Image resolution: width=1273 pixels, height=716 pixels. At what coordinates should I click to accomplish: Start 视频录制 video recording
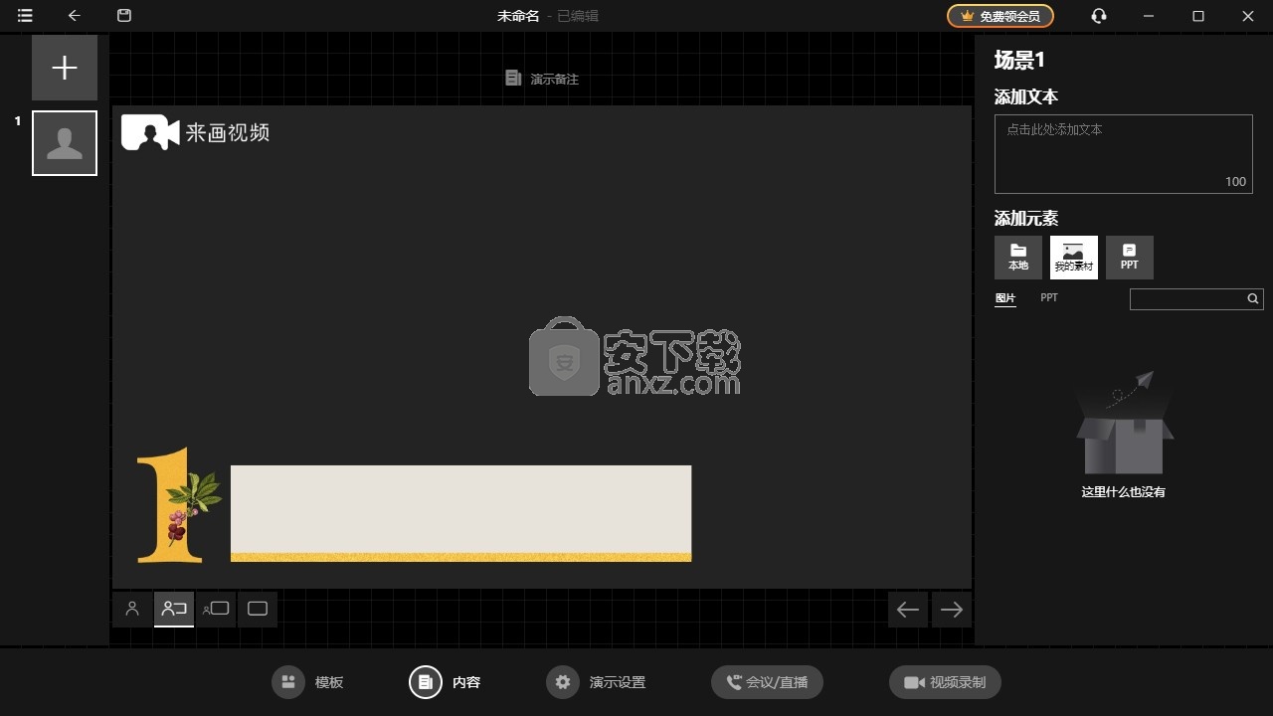945,682
